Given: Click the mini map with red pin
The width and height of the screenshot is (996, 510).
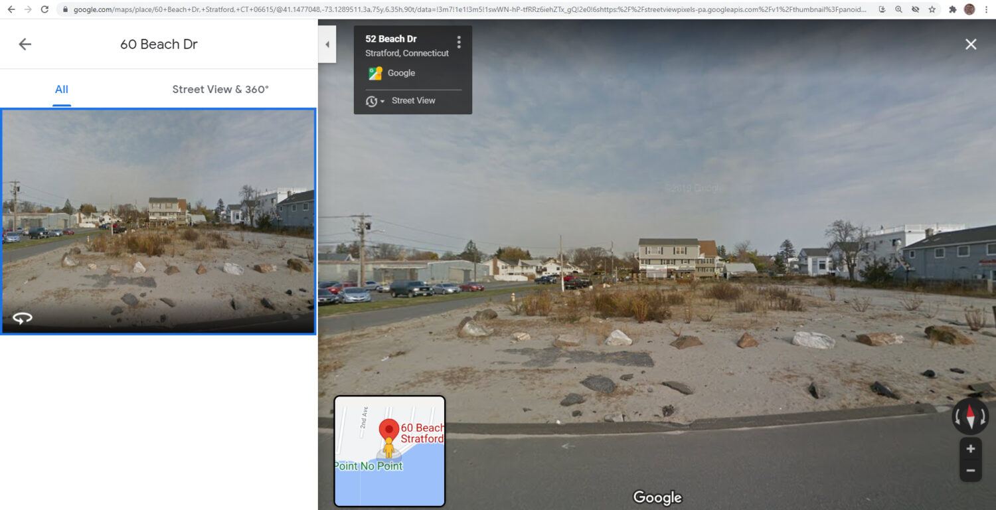Looking at the screenshot, I should click(389, 452).
